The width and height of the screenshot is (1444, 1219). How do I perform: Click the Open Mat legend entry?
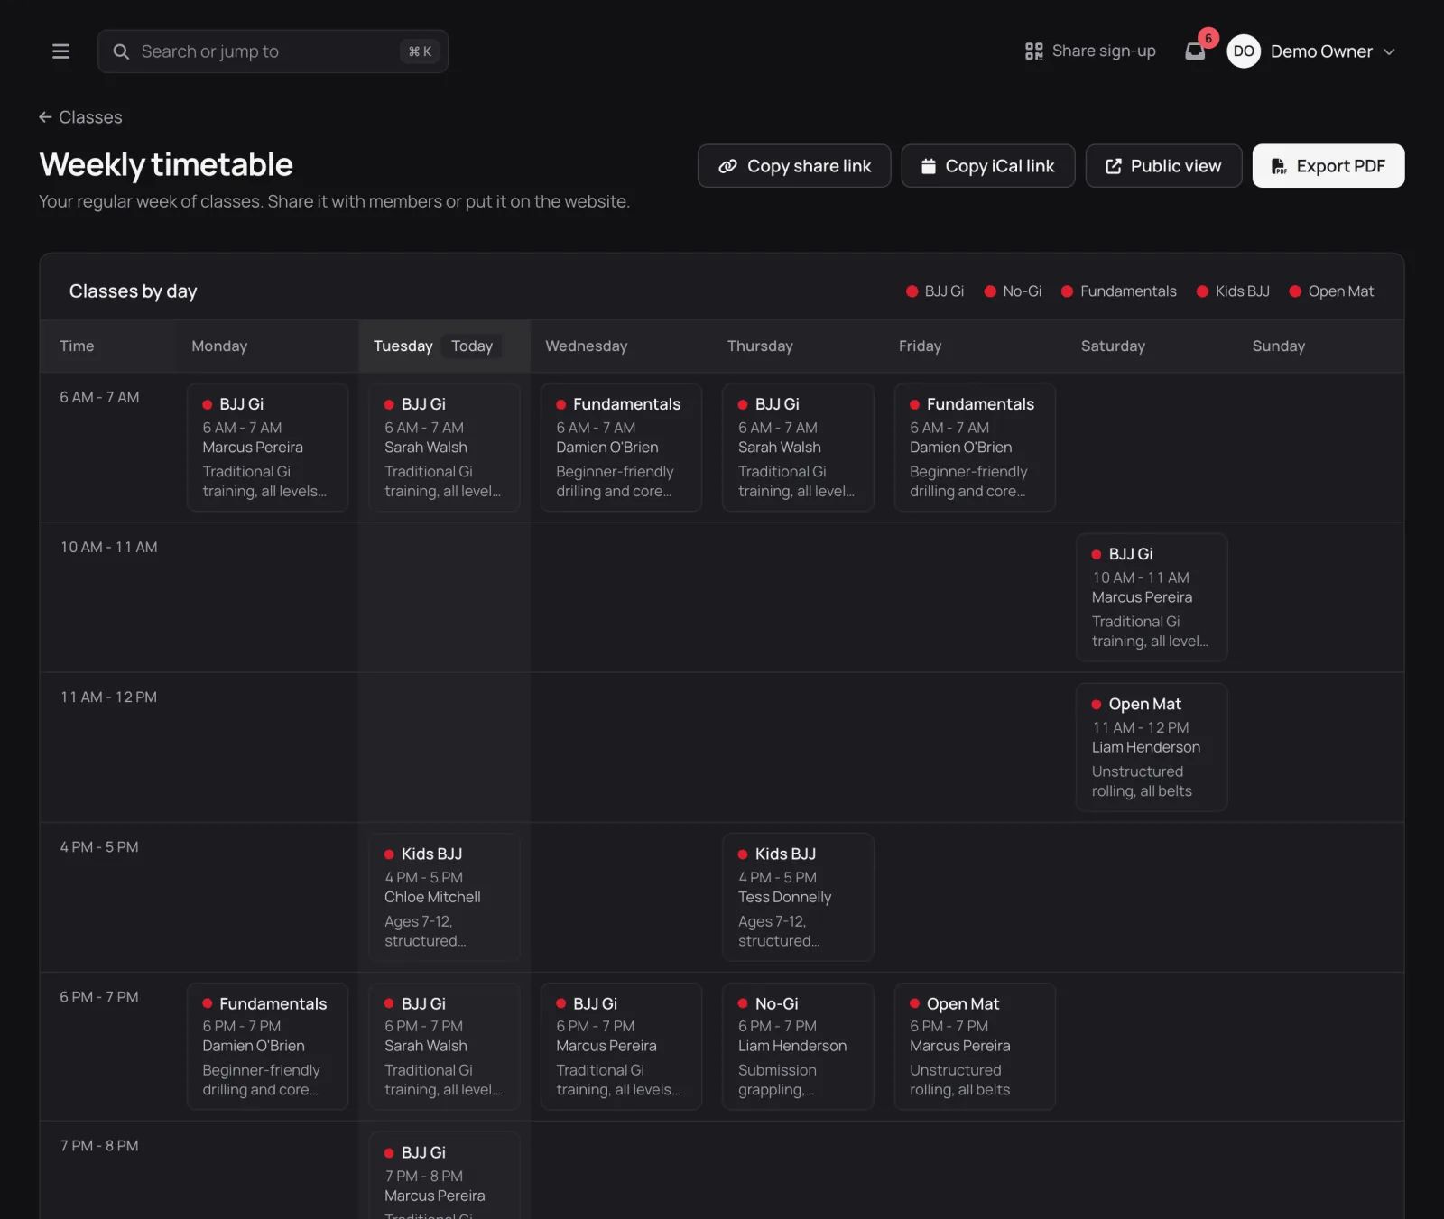(x=1331, y=291)
